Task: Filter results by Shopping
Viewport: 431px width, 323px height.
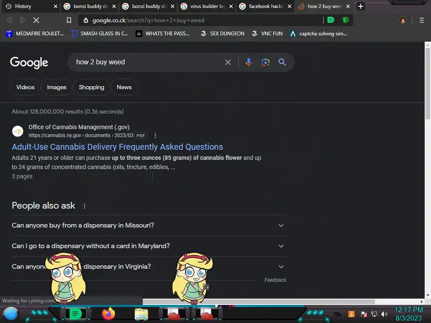Action: pos(91,87)
